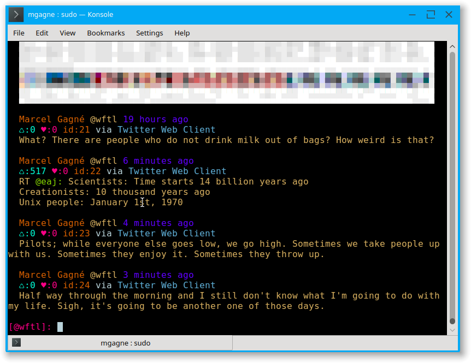Click 'Twitter Web Client' on the id:24 line
This screenshot has height=363, width=471.
click(167, 285)
